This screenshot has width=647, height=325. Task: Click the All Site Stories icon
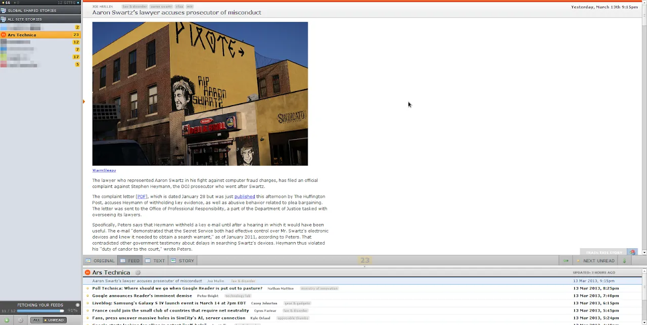[x=4, y=19]
